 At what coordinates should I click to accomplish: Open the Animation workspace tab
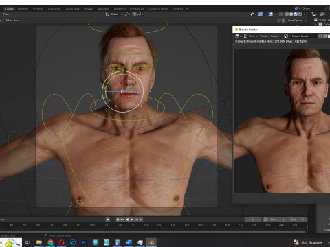click(x=103, y=9)
